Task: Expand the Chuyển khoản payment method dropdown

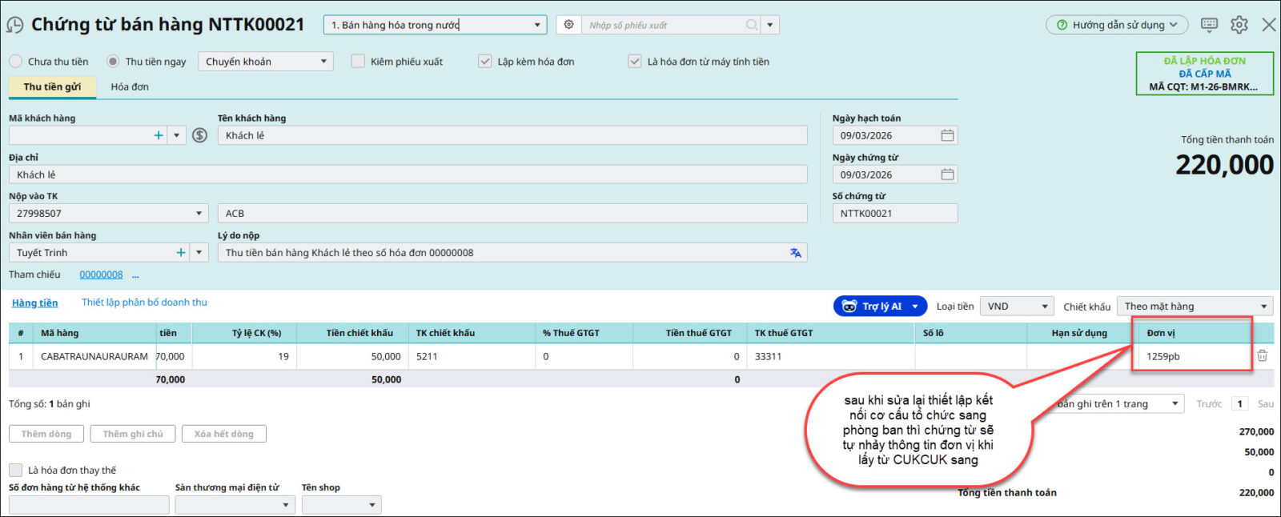Action: tap(323, 62)
